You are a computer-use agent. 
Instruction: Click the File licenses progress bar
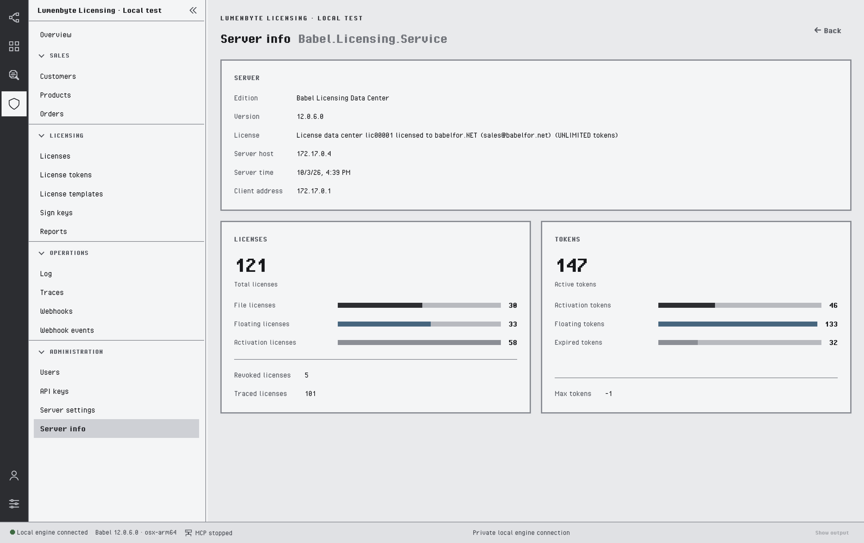pyautogui.click(x=419, y=305)
